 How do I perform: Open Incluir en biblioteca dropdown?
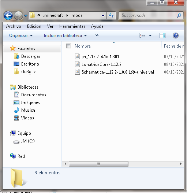[65, 36]
